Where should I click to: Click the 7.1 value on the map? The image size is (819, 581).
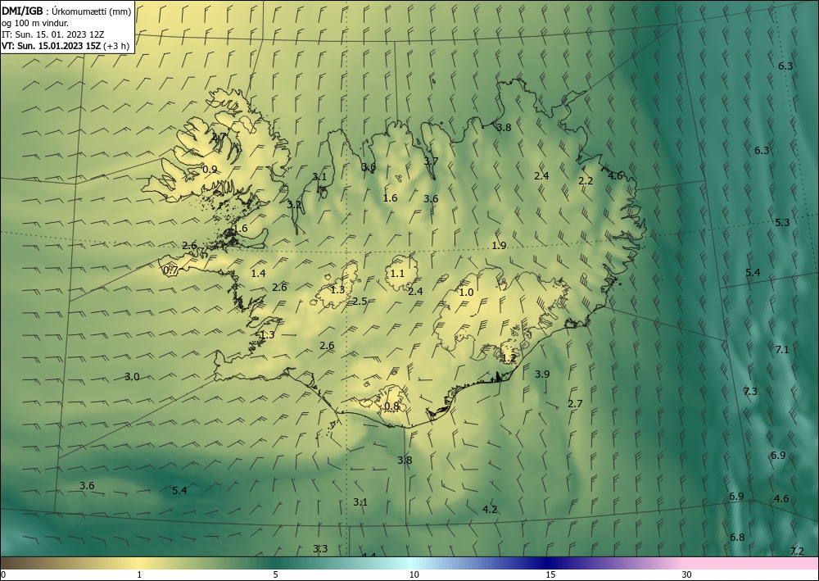(782, 350)
